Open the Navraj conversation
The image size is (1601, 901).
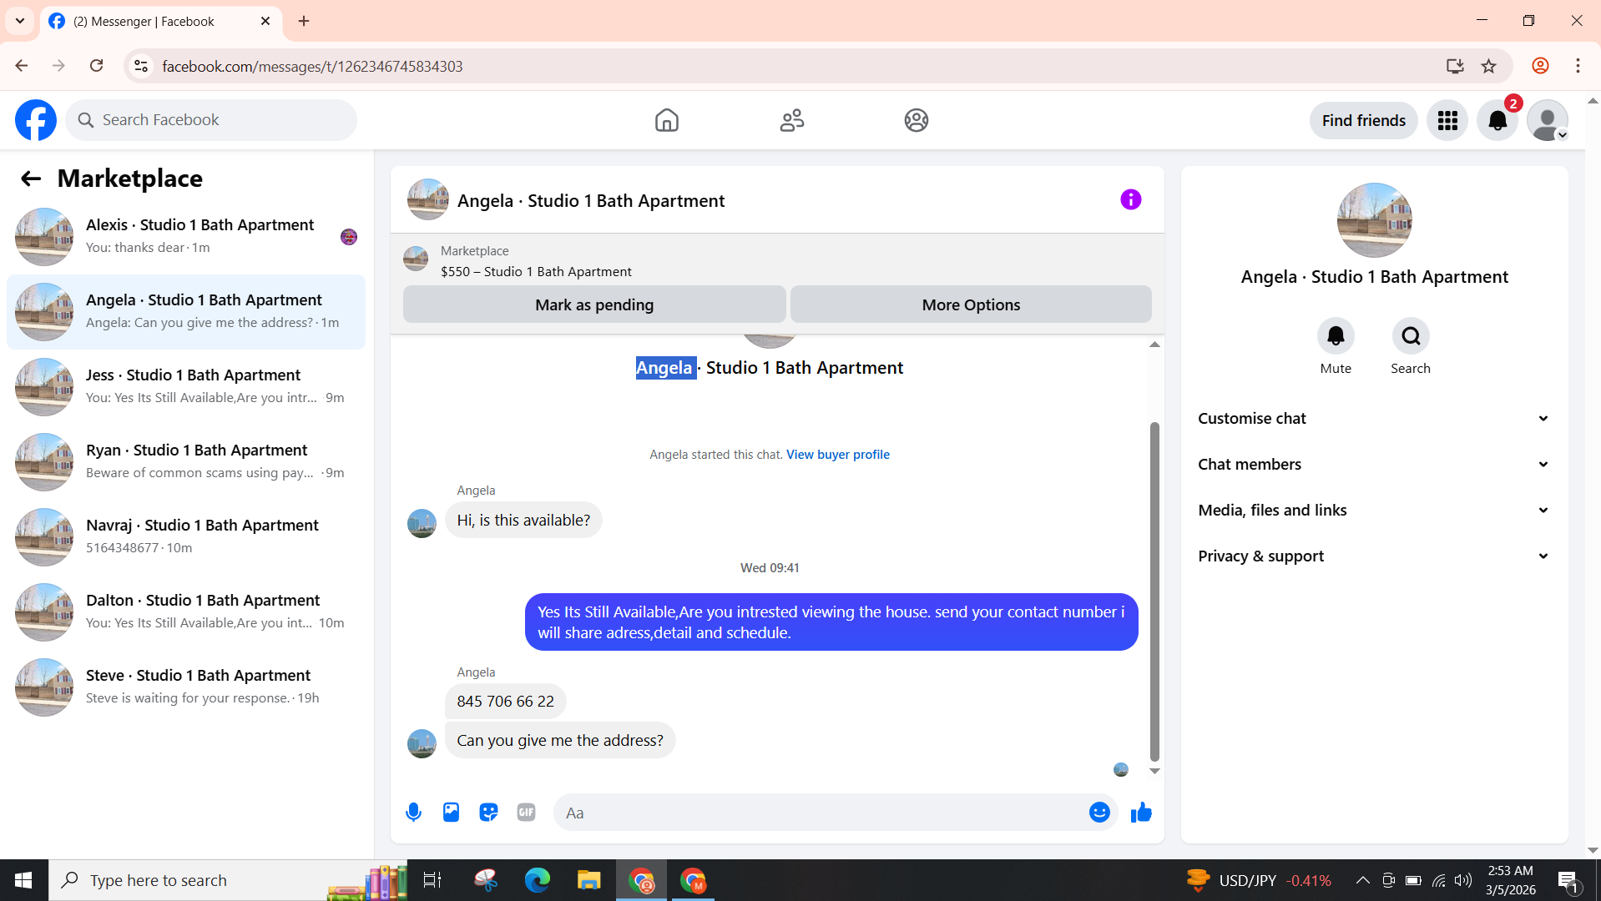[x=186, y=537]
